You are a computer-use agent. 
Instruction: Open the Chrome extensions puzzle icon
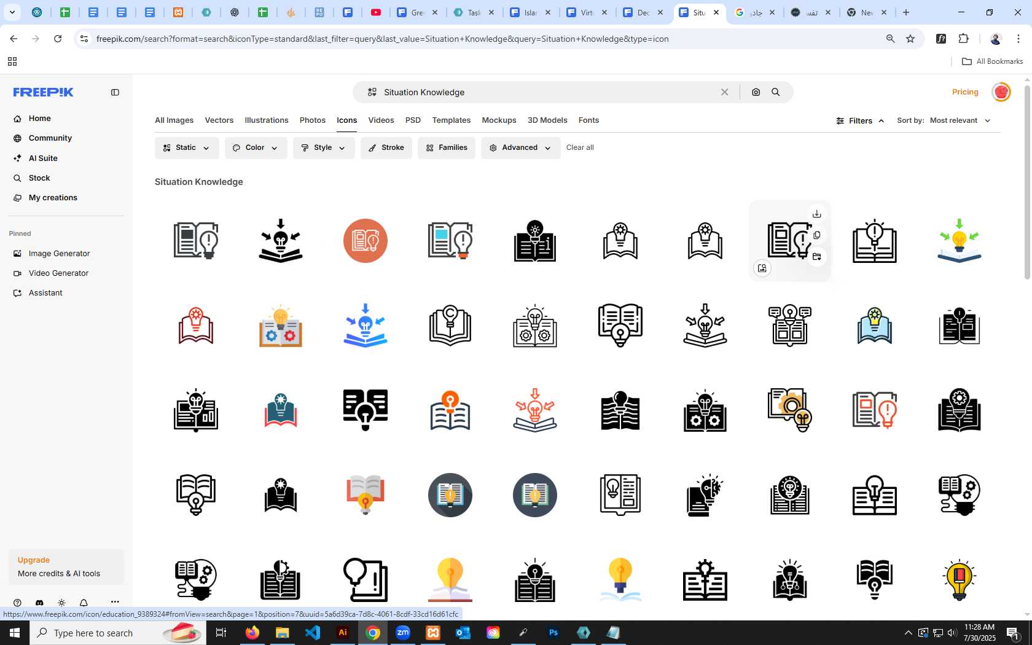[x=963, y=39]
